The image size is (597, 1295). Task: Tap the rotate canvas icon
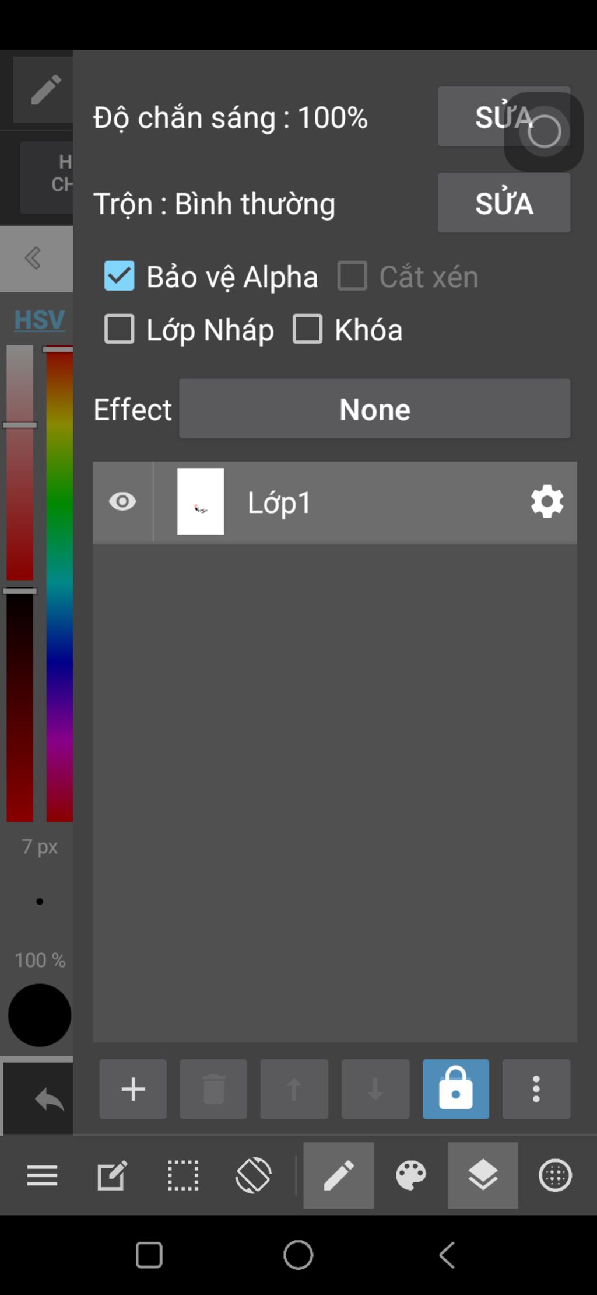click(x=254, y=1175)
